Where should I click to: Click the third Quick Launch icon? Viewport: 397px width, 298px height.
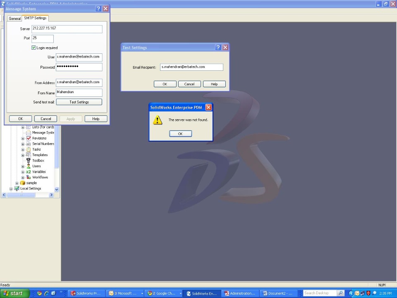pos(53,293)
